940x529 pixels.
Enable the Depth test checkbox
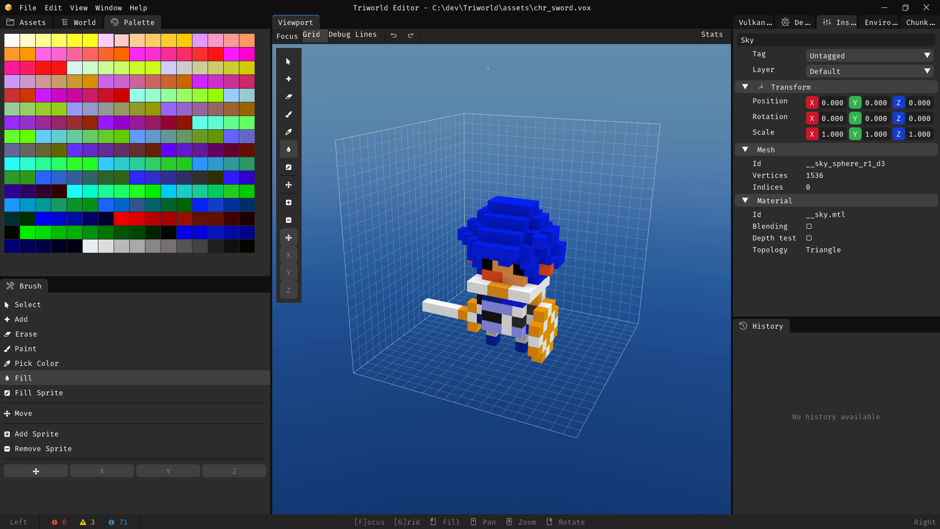coord(809,238)
